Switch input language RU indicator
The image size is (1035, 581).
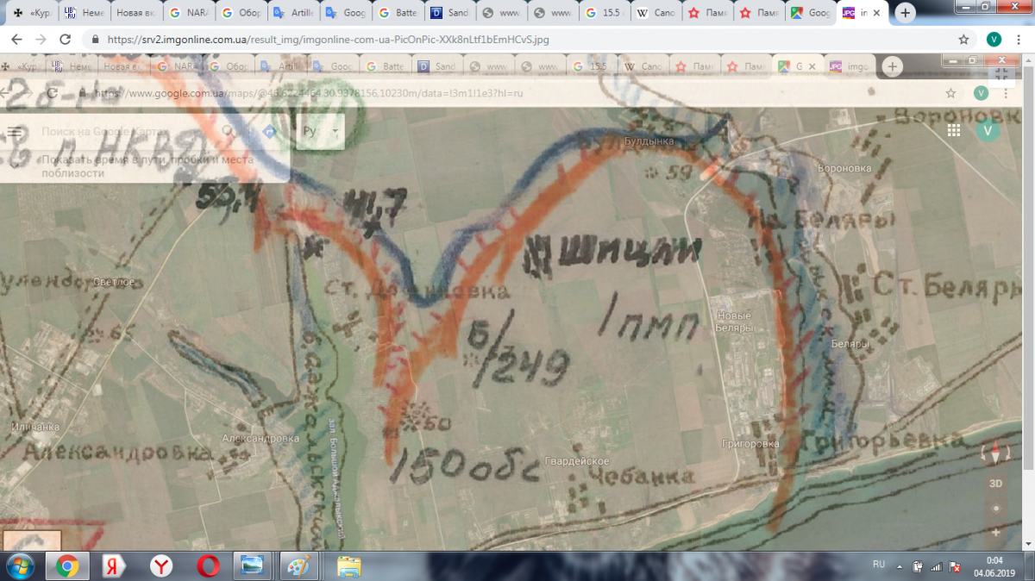tap(879, 565)
